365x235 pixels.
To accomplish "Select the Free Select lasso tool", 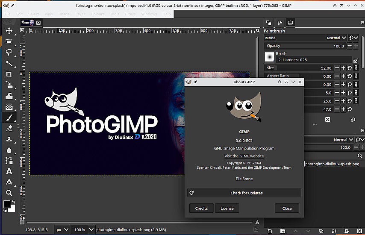I will (9, 53).
